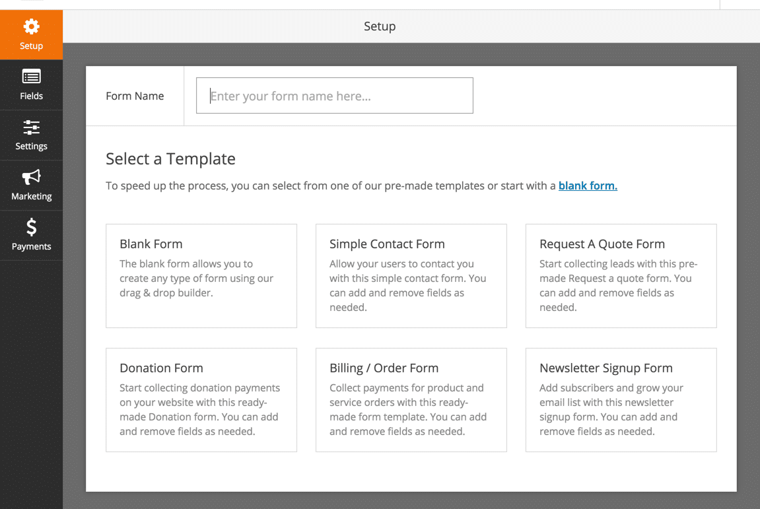
Task: Click the Marketing label in sidebar
Action: point(31,197)
